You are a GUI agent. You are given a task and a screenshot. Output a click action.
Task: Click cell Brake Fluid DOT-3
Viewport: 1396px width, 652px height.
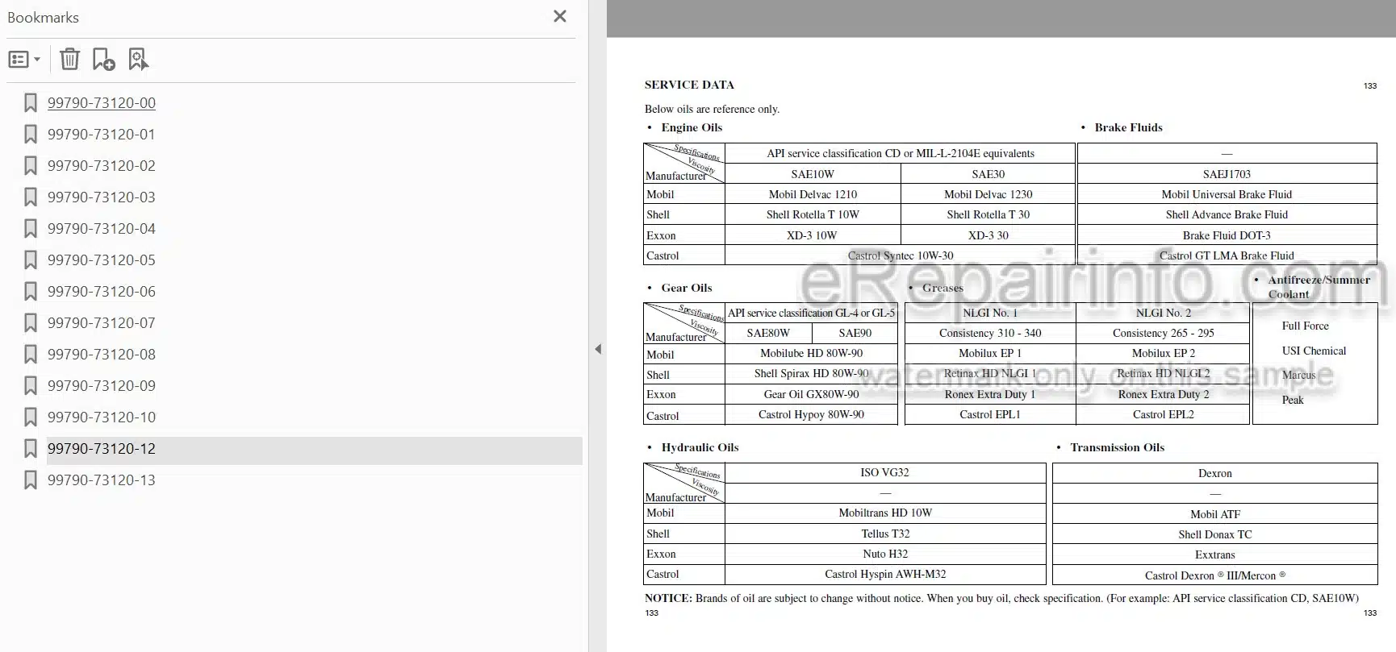click(x=1227, y=235)
